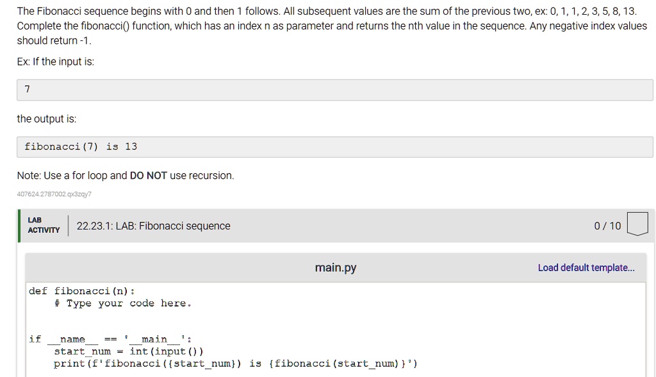Click the 0 / 10 score text
This screenshot has width=656, height=377.
pyautogui.click(x=607, y=226)
